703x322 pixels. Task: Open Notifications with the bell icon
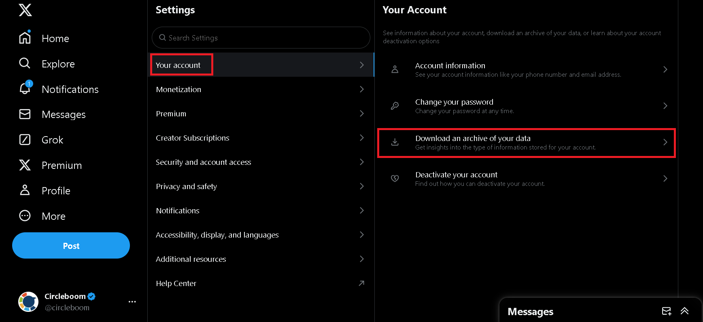pos(25,89)
